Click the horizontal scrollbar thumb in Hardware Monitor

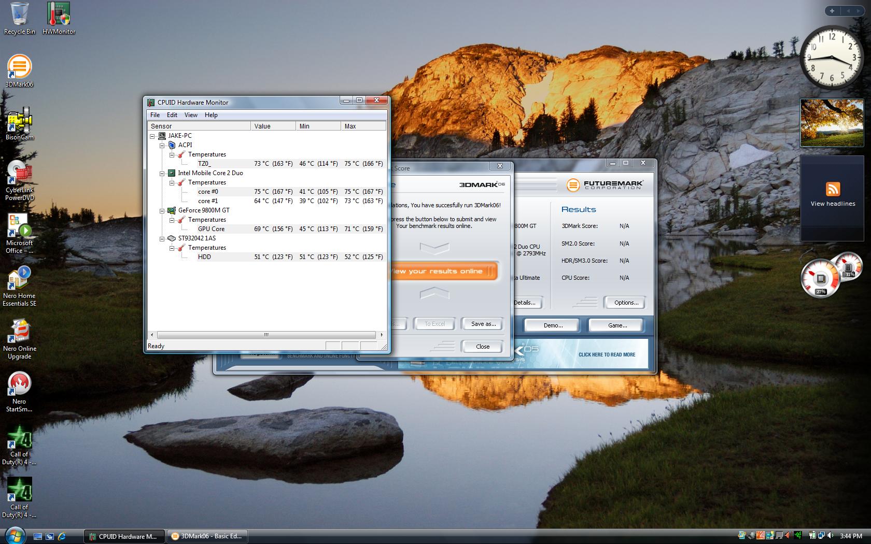coord(266,335)
